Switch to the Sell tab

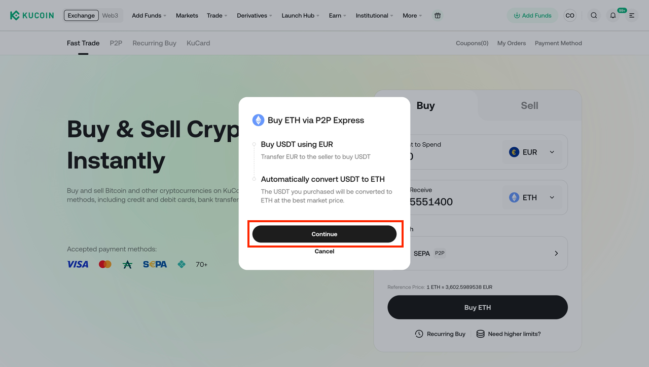[x=529, y=105]
